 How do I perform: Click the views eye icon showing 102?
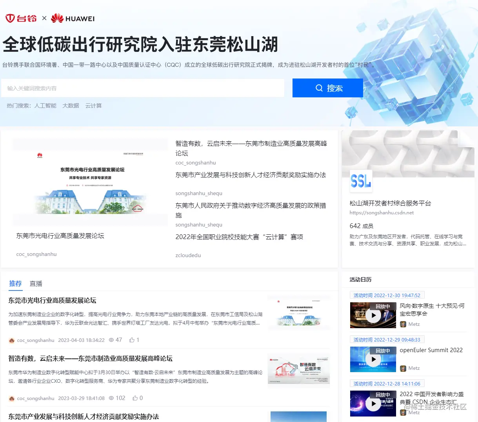(x=111, y=398)
